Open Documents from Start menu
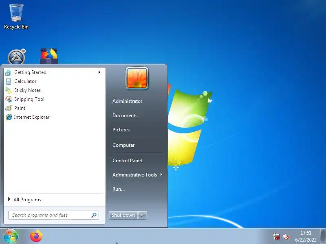The height and width of the screenshot is (244, 326). (125, 115)
